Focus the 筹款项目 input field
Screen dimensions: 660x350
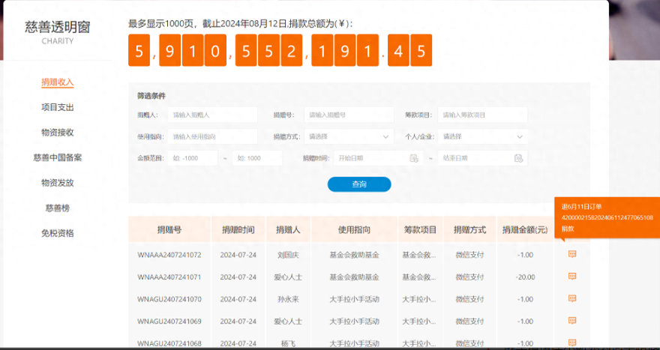tap(482, 115)
